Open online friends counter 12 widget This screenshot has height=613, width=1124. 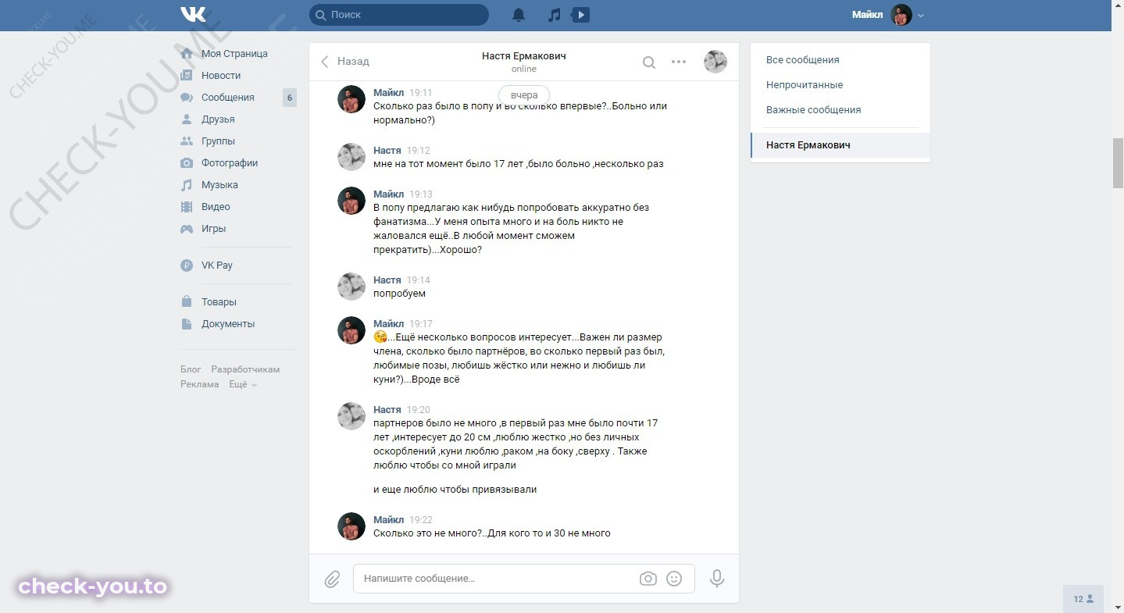1083,599
